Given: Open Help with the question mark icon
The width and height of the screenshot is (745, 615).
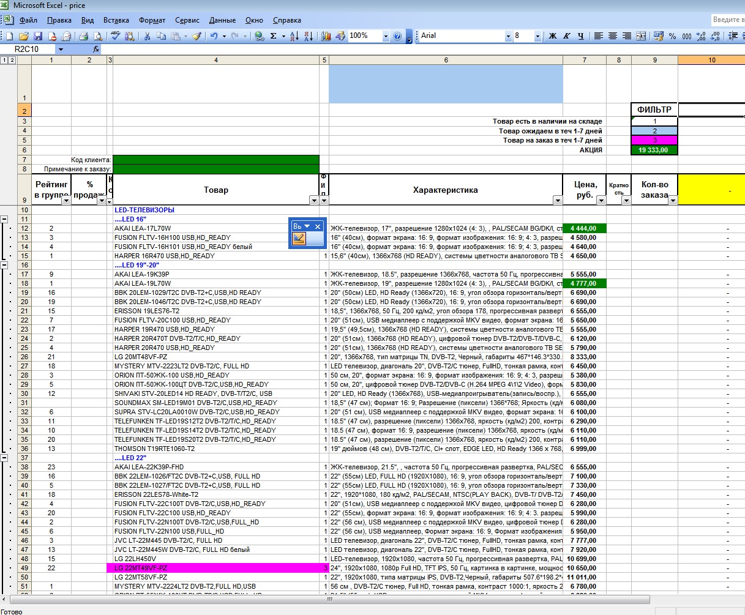Looking at the screenshot, I should pos(397,36).
